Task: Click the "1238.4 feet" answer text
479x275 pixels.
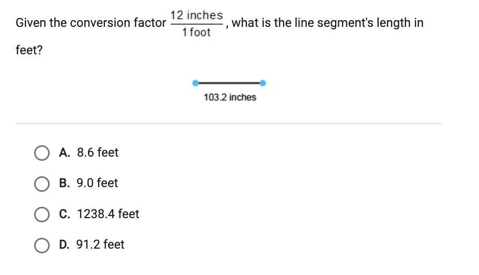Action: click(x=108, y=214)
